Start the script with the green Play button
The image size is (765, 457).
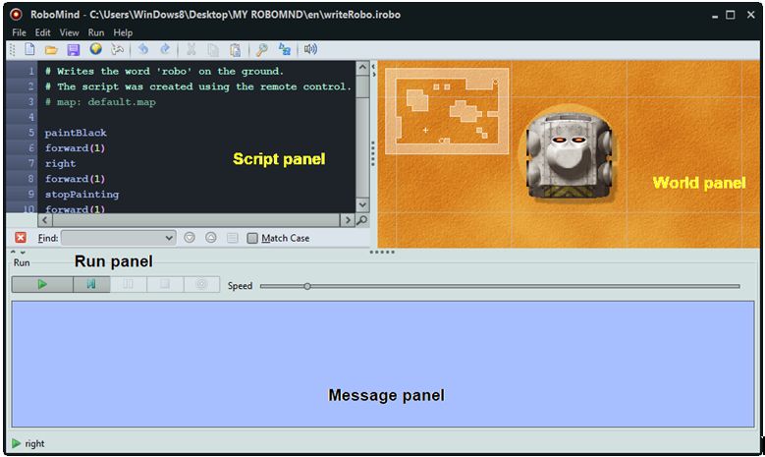tap(42, 284)
